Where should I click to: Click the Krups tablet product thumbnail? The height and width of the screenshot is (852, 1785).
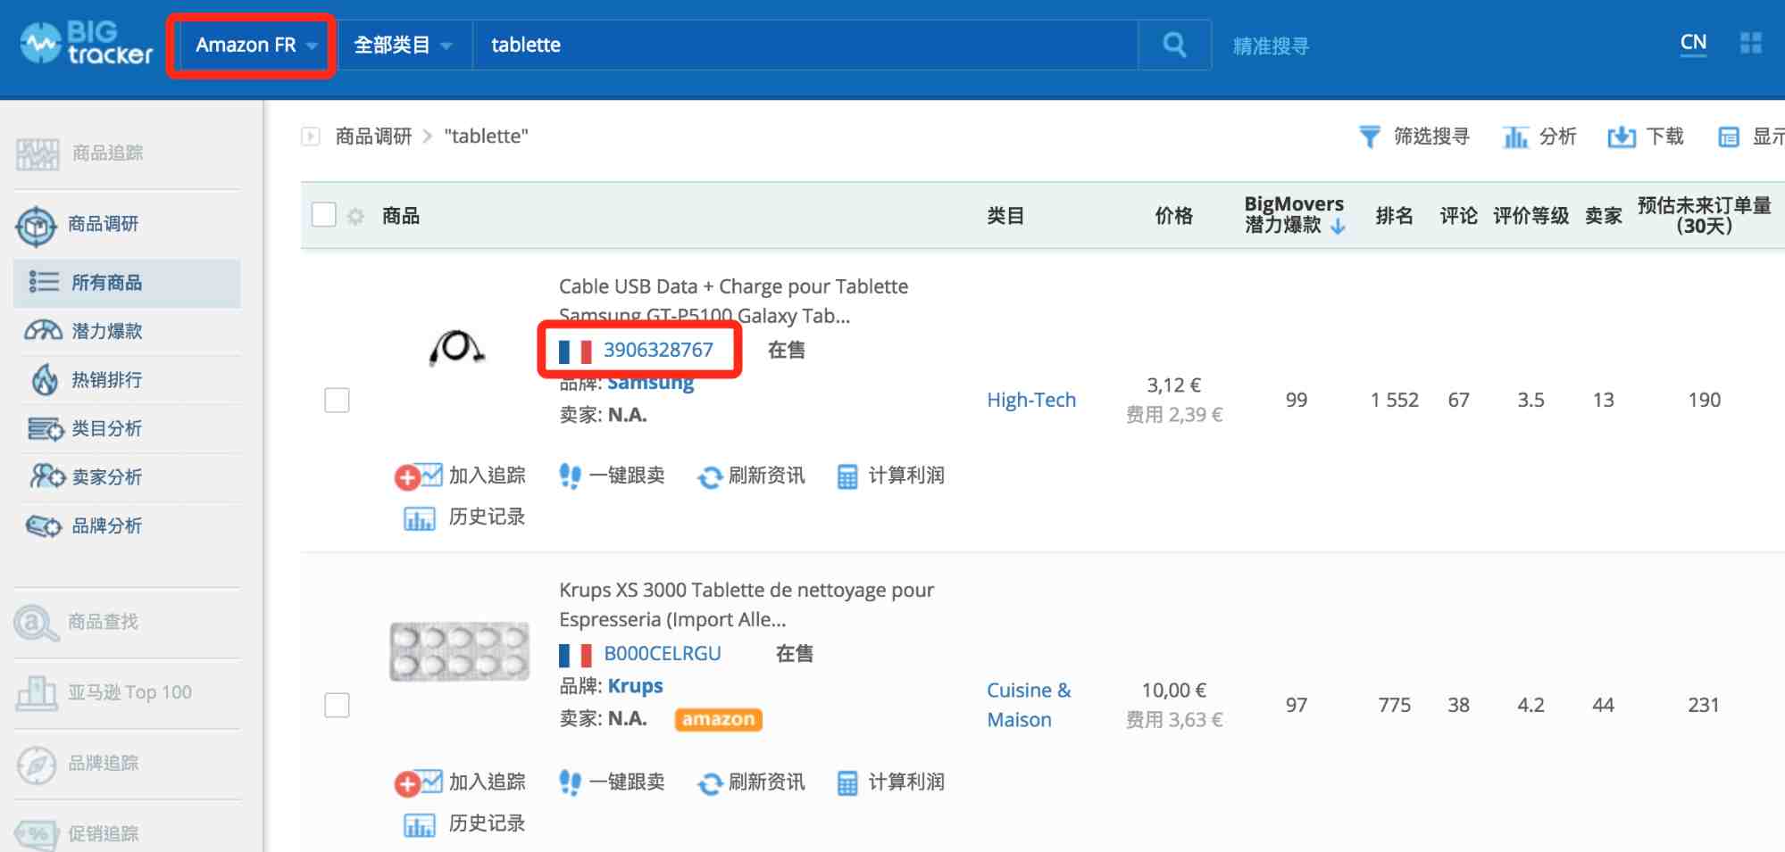[x=459, y=651]
